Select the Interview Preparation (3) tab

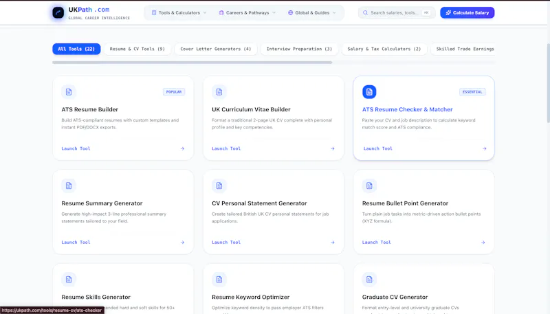[299, 49]
